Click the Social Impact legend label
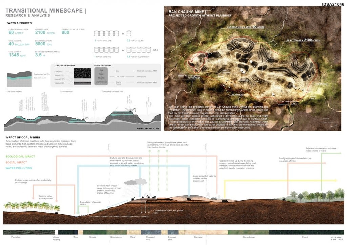The width and height of the screenshot is (347, 245). pos(16,163)
